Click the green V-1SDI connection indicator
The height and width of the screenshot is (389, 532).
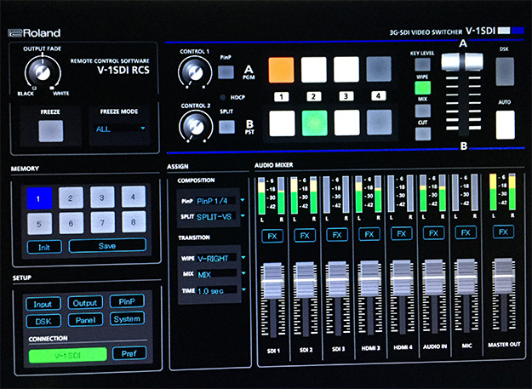pos(68,355)
